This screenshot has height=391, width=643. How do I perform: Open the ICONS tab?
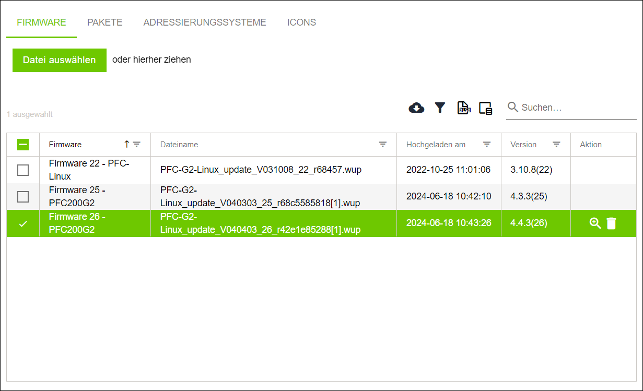(x=301, y=22)
